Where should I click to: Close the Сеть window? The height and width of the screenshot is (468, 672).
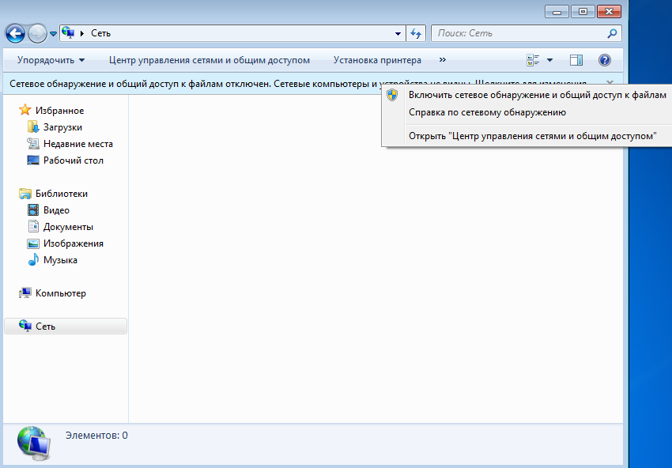tap(609, 12)
